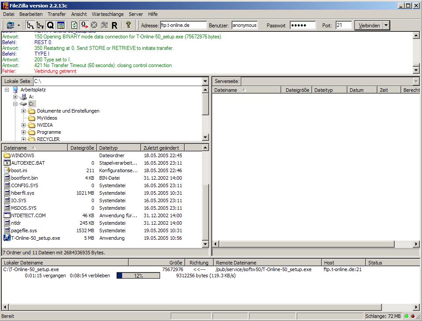Click the yellow question mark help icon
422x321 pixels.
click(x=128, y=25)
